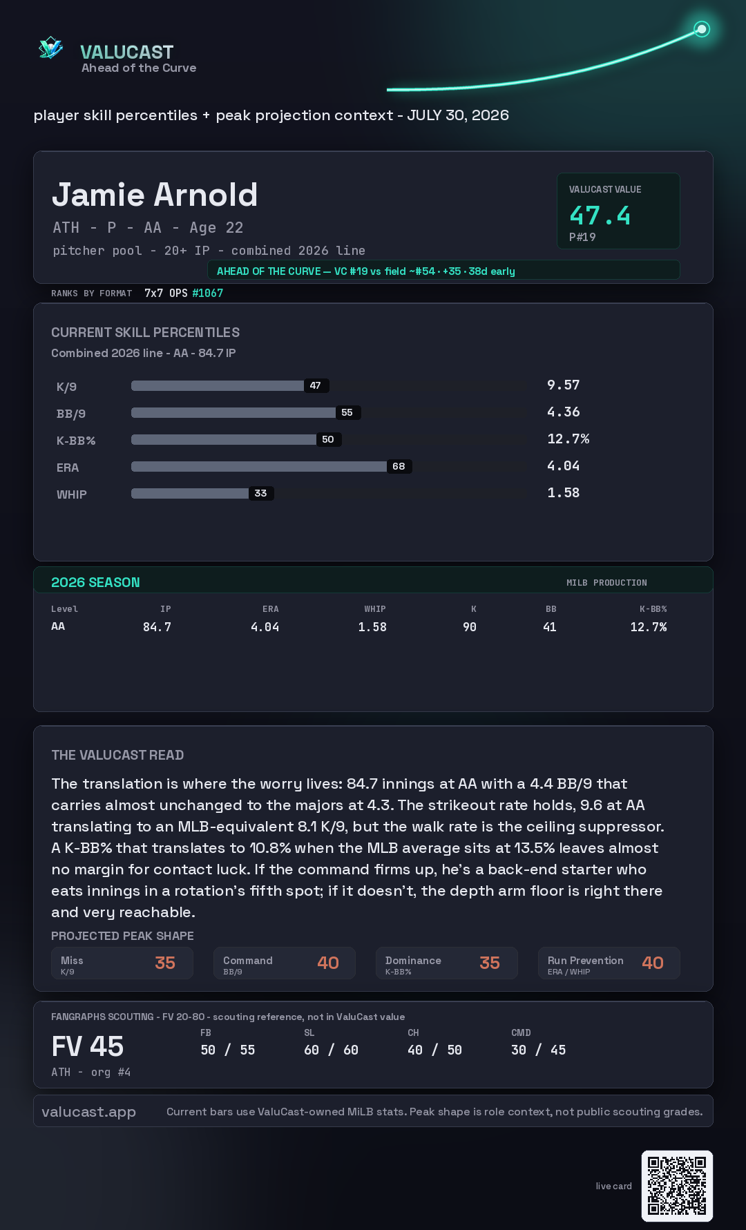Click the Command BB/9 peak chip
The image size is (746, 1230).
285,963
